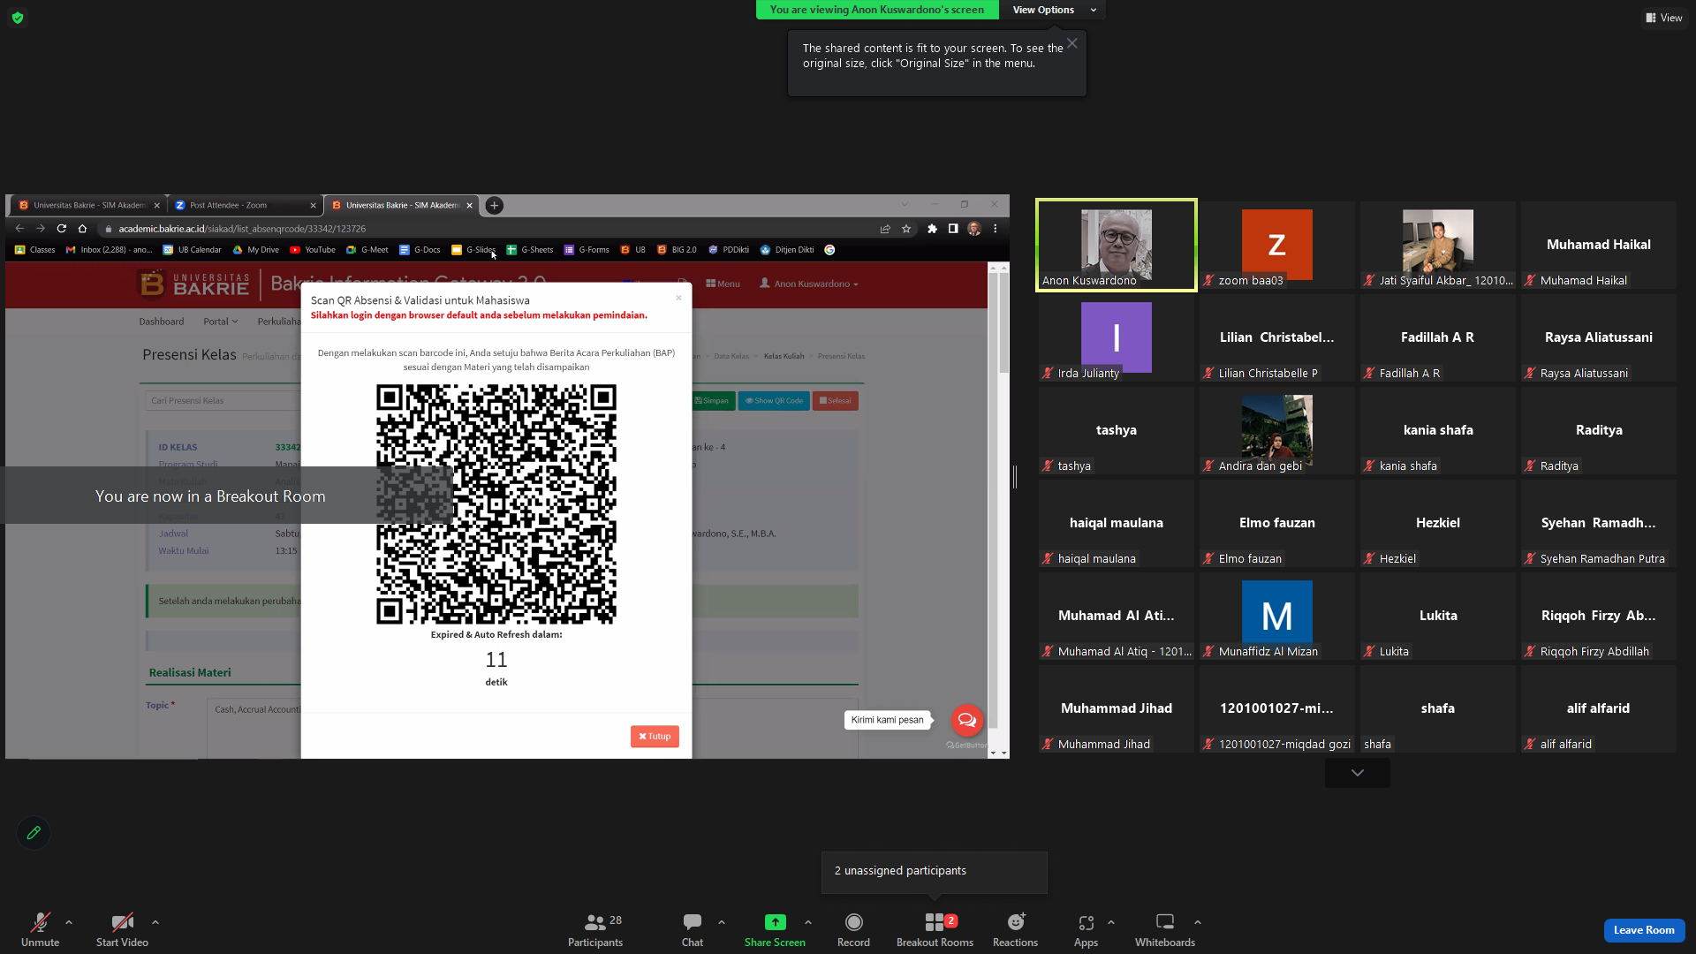Bookmark this page with the star icon
The width and height of the screenshot is (1696, 954).
906,229
